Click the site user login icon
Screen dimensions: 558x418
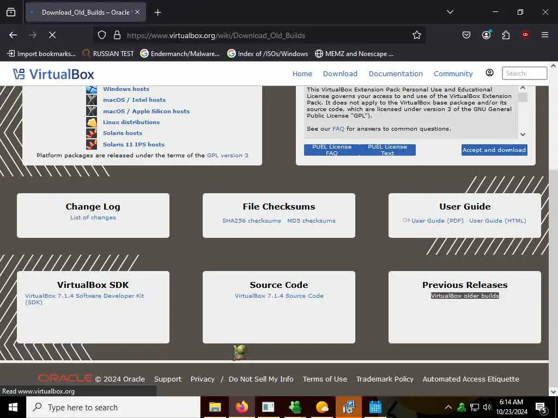[x=490, y=73]
